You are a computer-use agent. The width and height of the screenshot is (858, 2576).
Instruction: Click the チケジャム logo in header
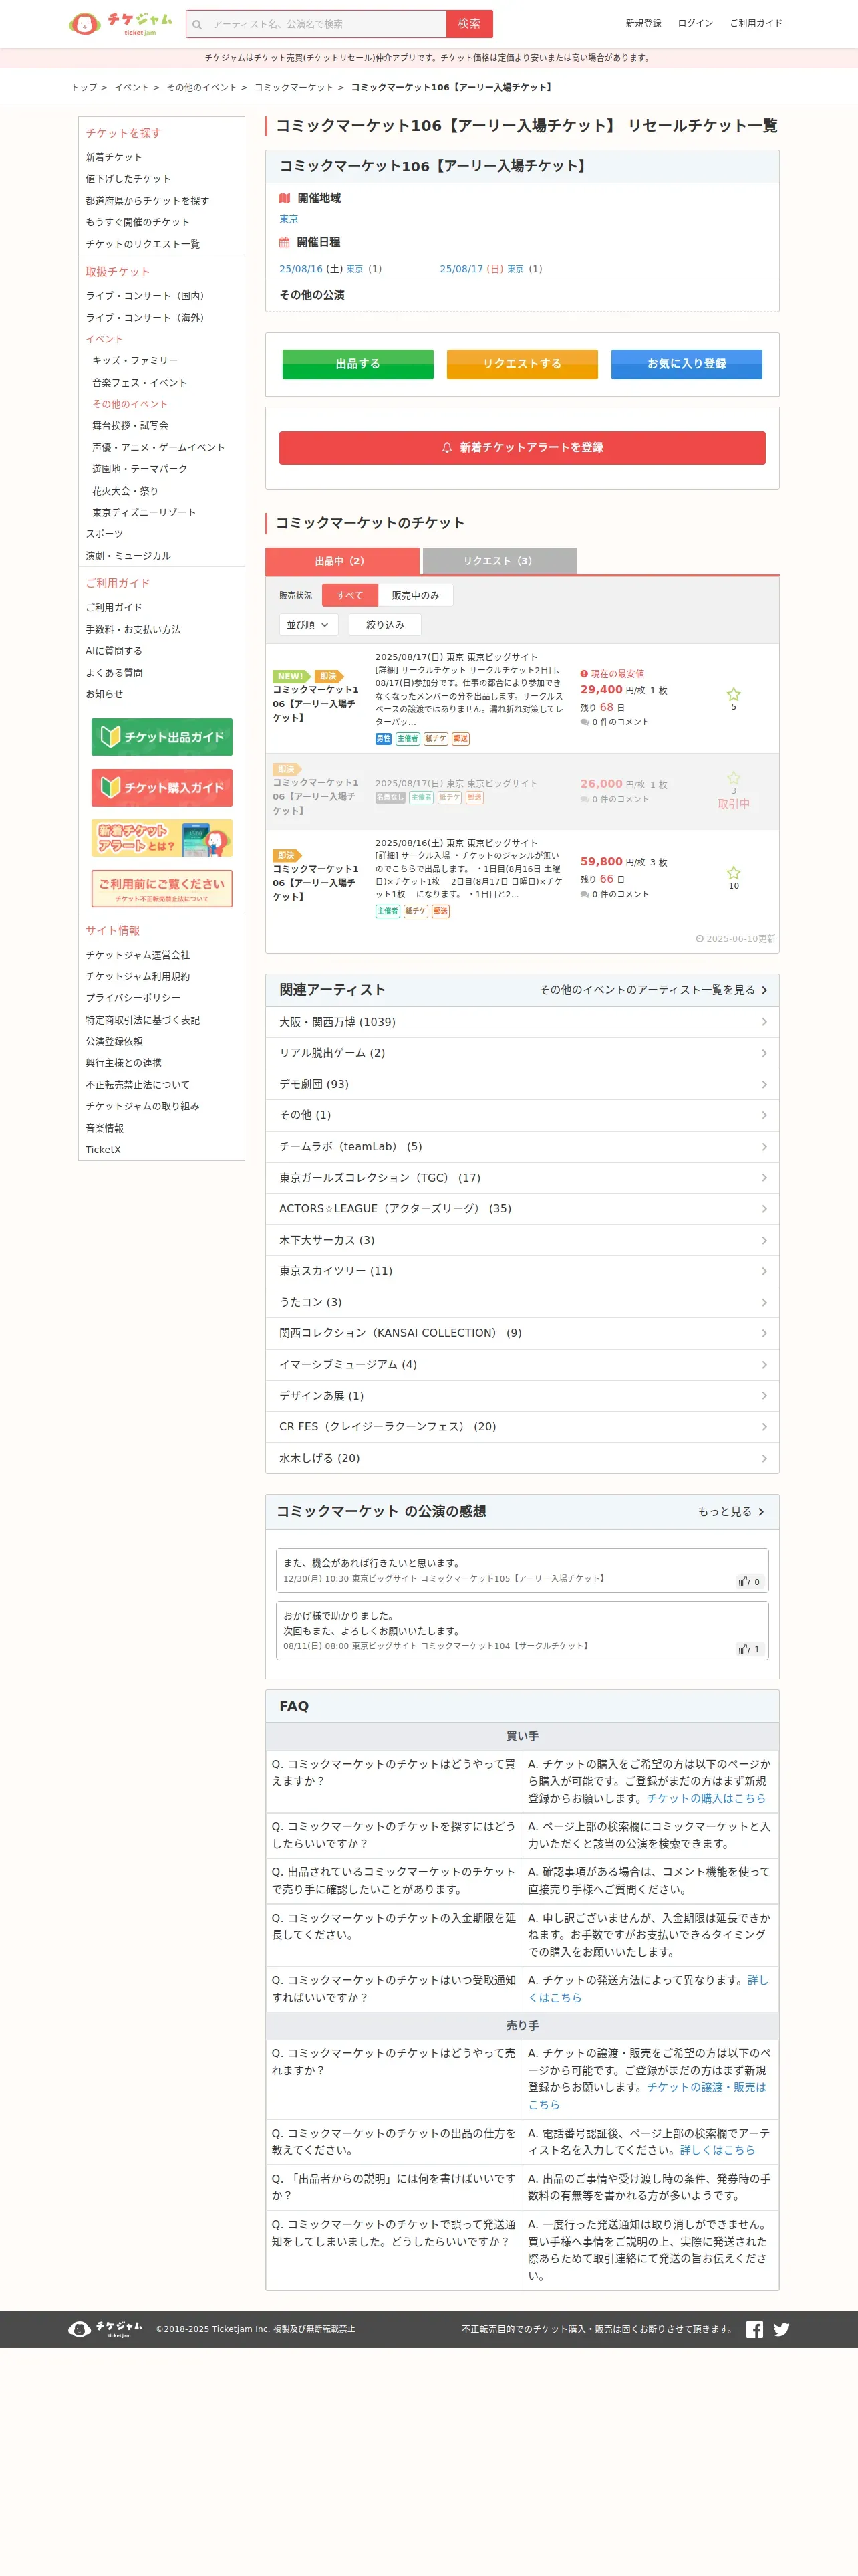pos(121,23)
